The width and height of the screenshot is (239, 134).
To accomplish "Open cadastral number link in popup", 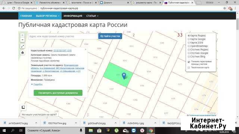I will 62,51.
